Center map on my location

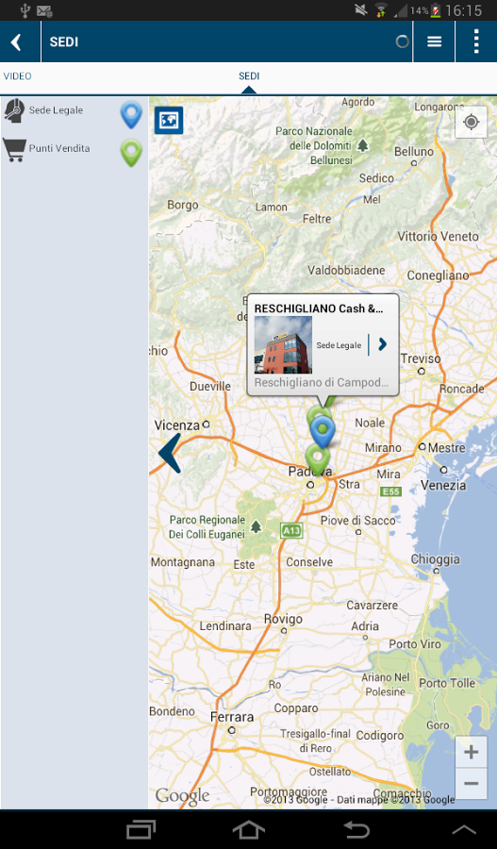(471, 123)
